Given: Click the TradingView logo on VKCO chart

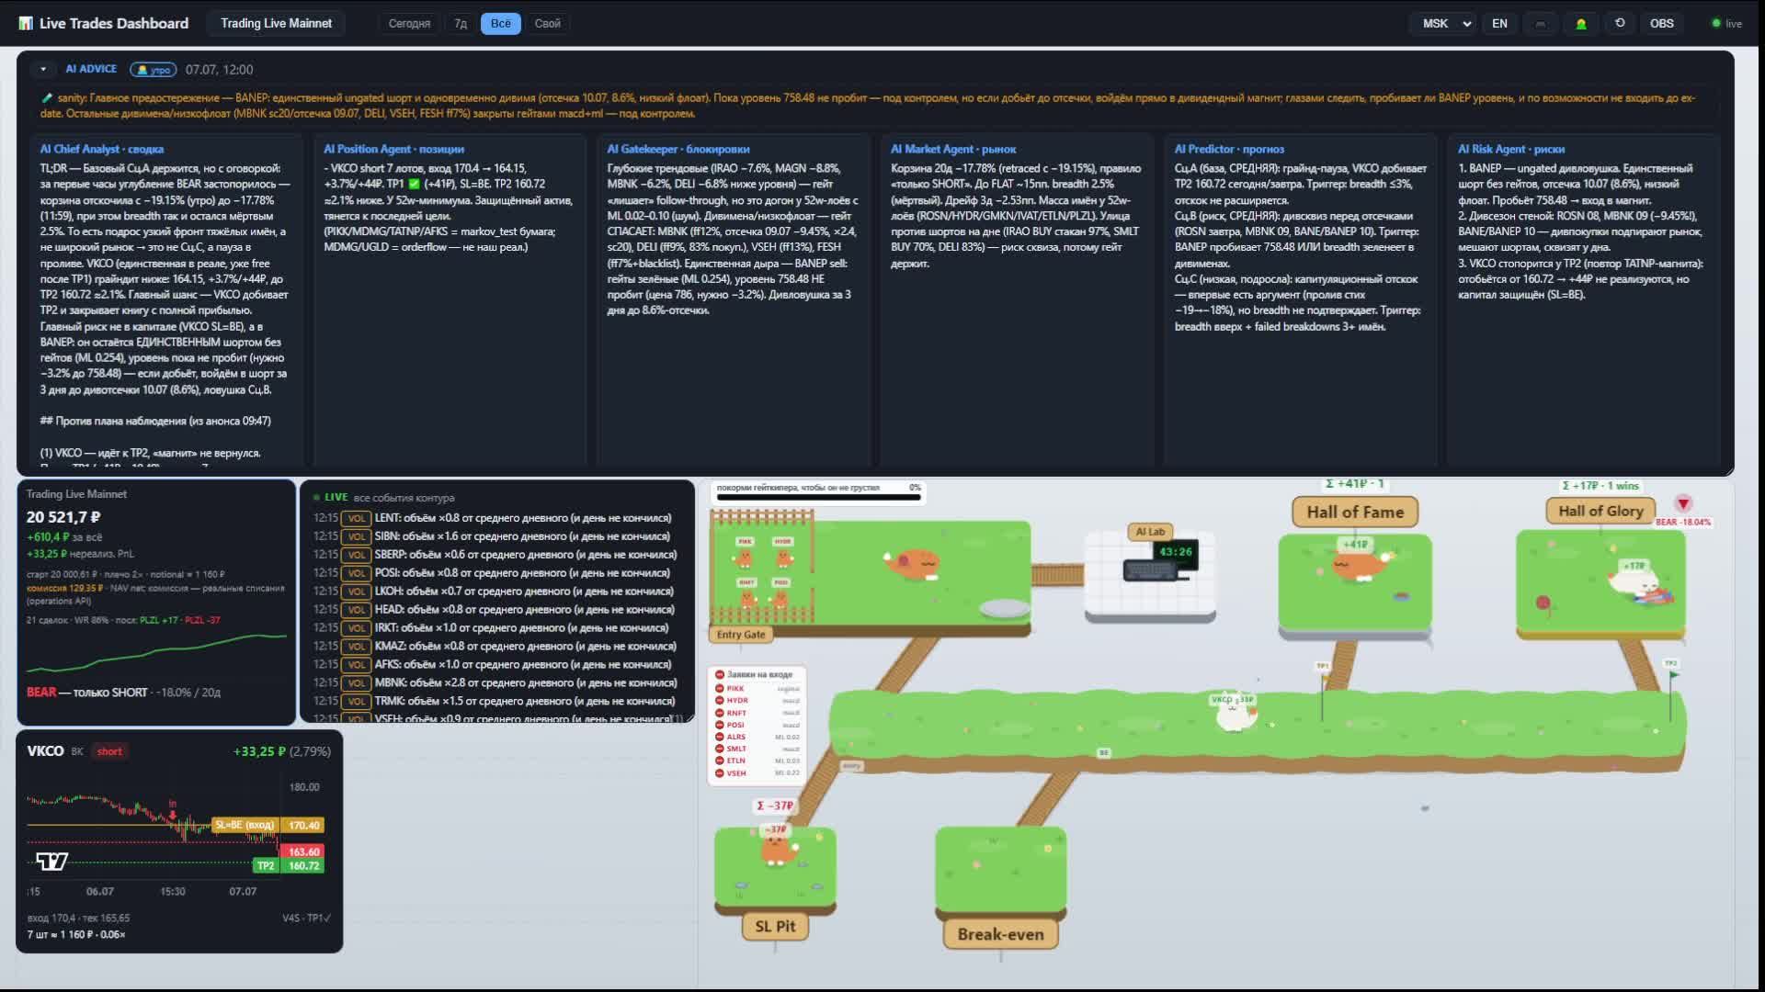Looking at the screenshot, I should (x=51, y=861).
